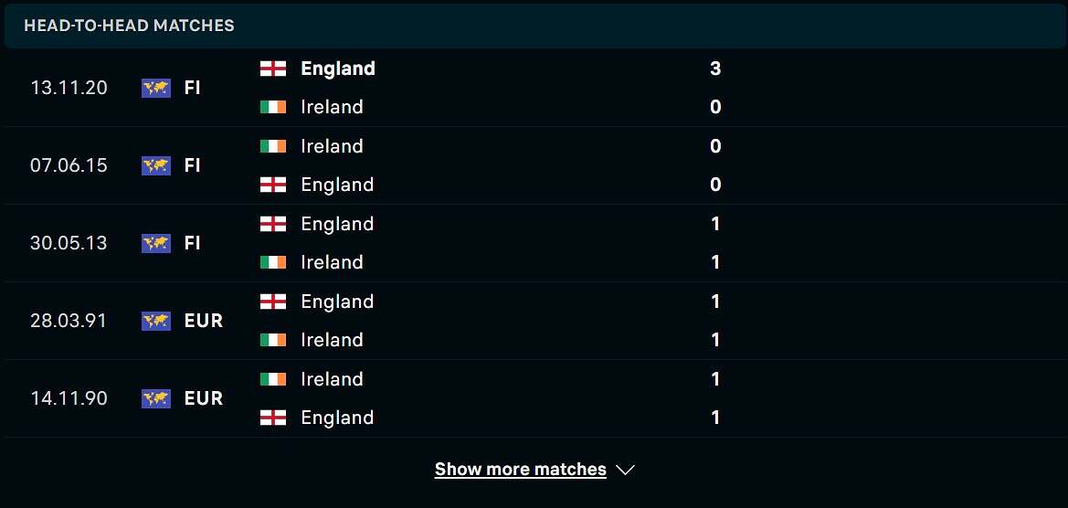Click the world map icon beside 14.11.90

coord(156,398)
